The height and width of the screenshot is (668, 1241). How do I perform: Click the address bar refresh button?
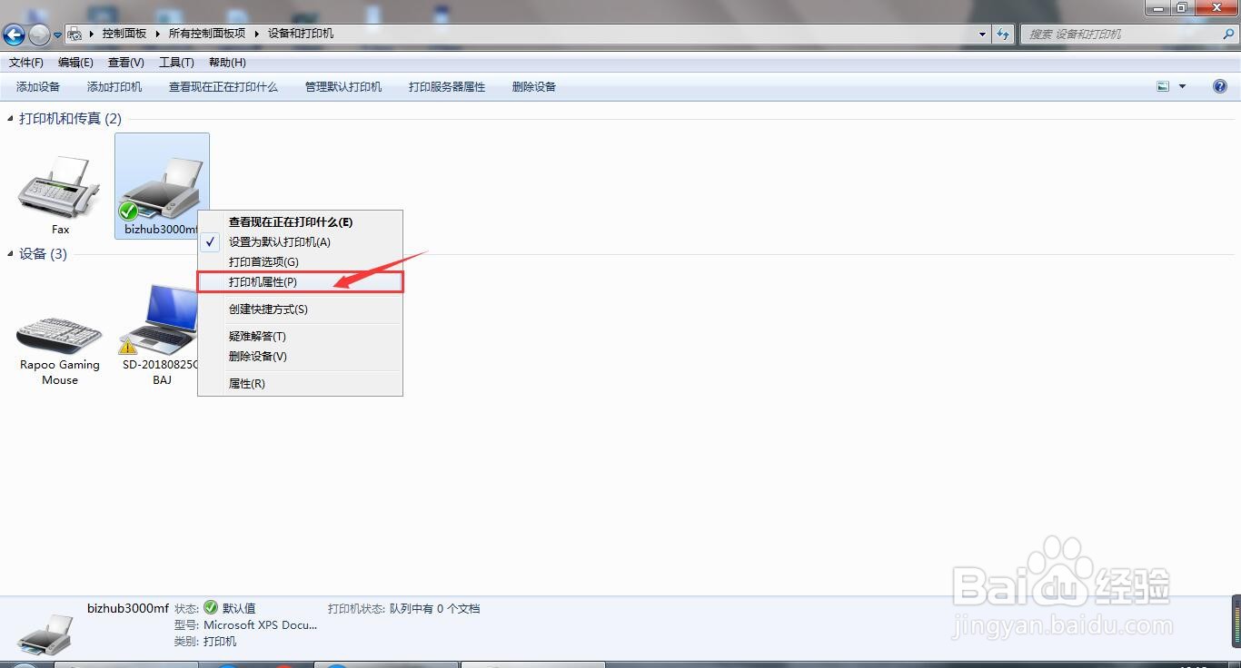(x=1003, y=34)
